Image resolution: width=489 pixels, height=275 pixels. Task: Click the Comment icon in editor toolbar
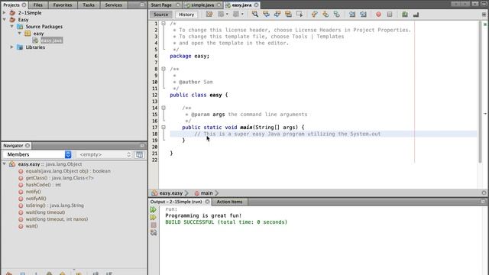tap(405, 15)
